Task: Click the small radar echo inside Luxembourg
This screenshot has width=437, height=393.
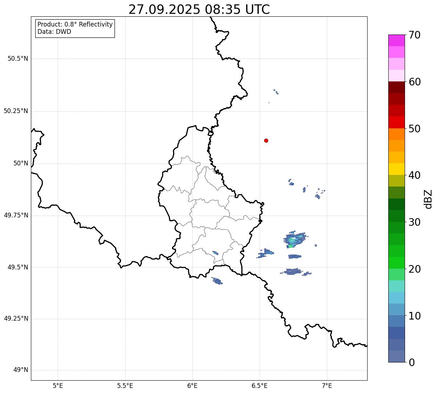Action: (215, 253)
